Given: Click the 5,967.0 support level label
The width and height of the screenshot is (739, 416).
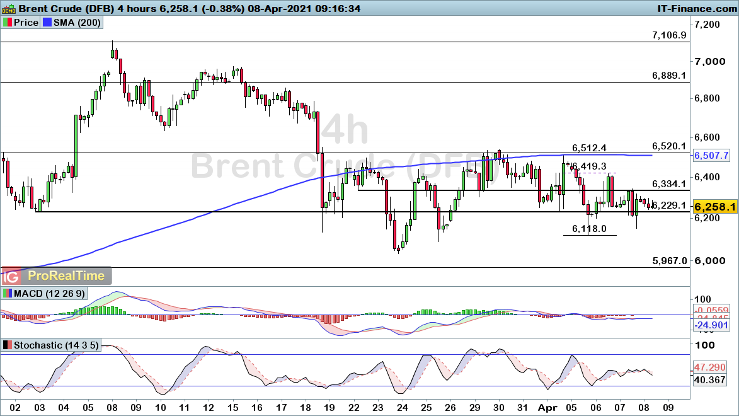Looking at the screenshot, I should tap(669, 261).
